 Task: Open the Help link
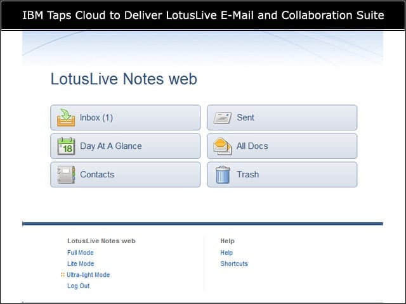pos(226,253)
